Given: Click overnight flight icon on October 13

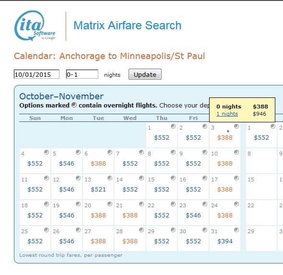Looking at the screenshot, I should pyautogui.click(x=110, y=178).
